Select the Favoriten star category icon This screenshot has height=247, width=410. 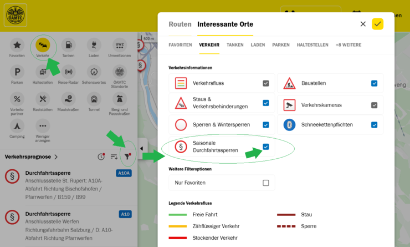point(17,45)
